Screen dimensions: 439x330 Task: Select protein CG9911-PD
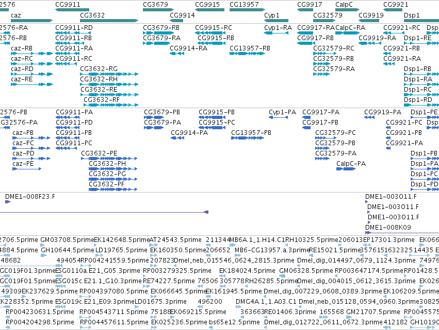(74, 123)
